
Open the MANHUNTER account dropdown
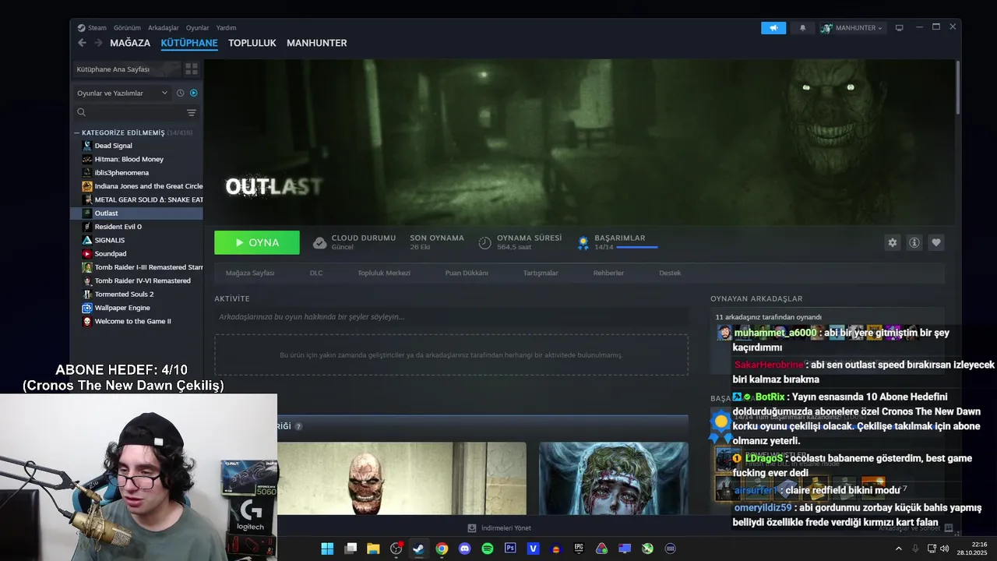[x=853, y=28]
